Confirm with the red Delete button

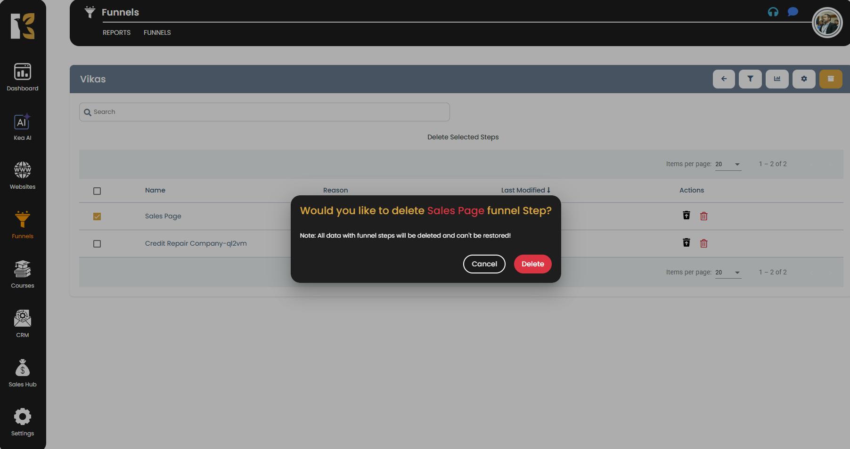532,264
